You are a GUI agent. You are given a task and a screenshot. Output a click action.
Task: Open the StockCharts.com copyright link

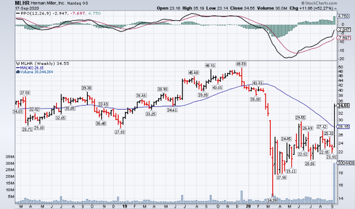click(319, 3)
